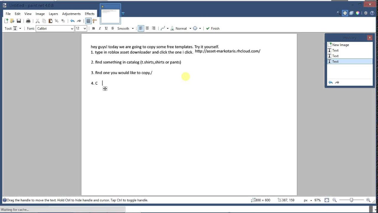Toggle the rulers icon
Screen dimensions: 378x213
pyautogui.click(x=94, y=21)
